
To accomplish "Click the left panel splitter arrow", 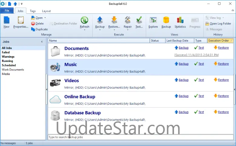I will click(47, 90).
